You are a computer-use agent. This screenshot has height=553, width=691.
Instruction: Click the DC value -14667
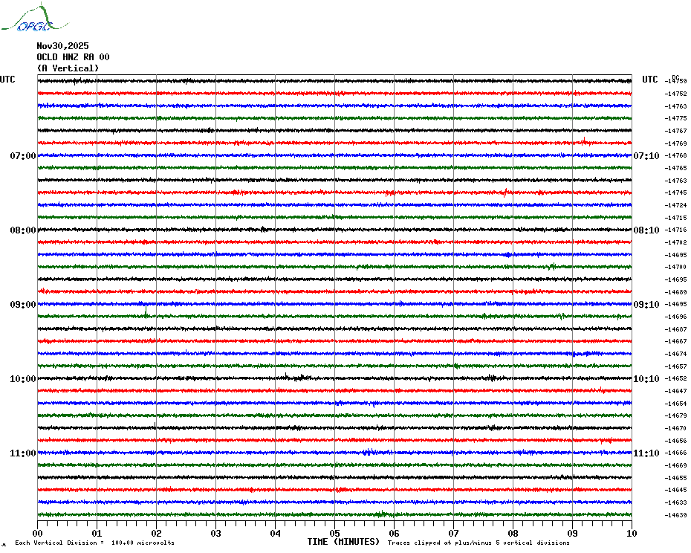click(676, 341)
